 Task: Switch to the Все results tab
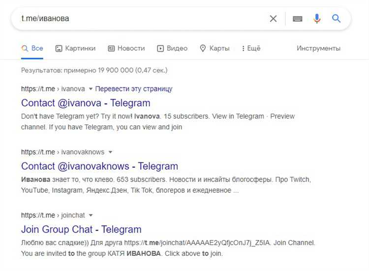[32, 48]
